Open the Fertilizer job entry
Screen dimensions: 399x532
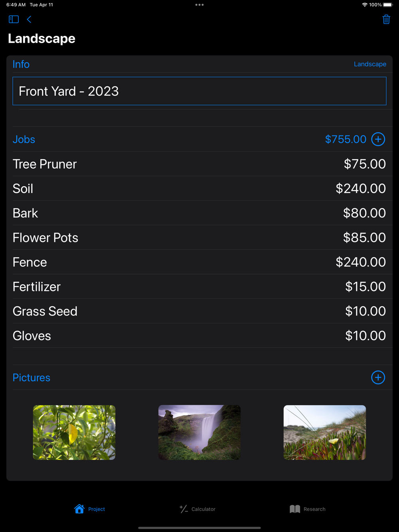point(199,286)
